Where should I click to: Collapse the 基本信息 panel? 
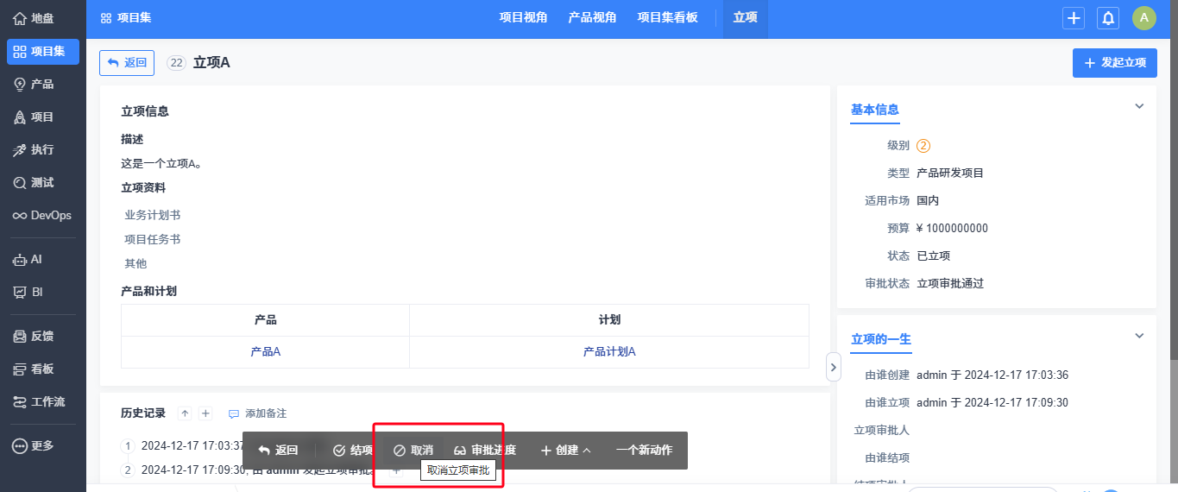click(1138, 106)
